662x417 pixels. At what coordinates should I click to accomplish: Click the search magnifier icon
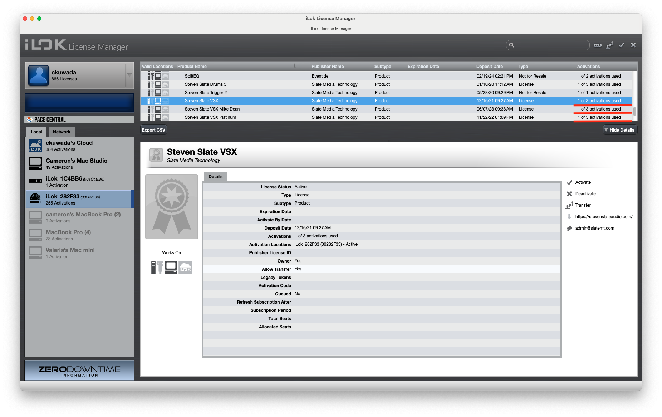point(511,45)
